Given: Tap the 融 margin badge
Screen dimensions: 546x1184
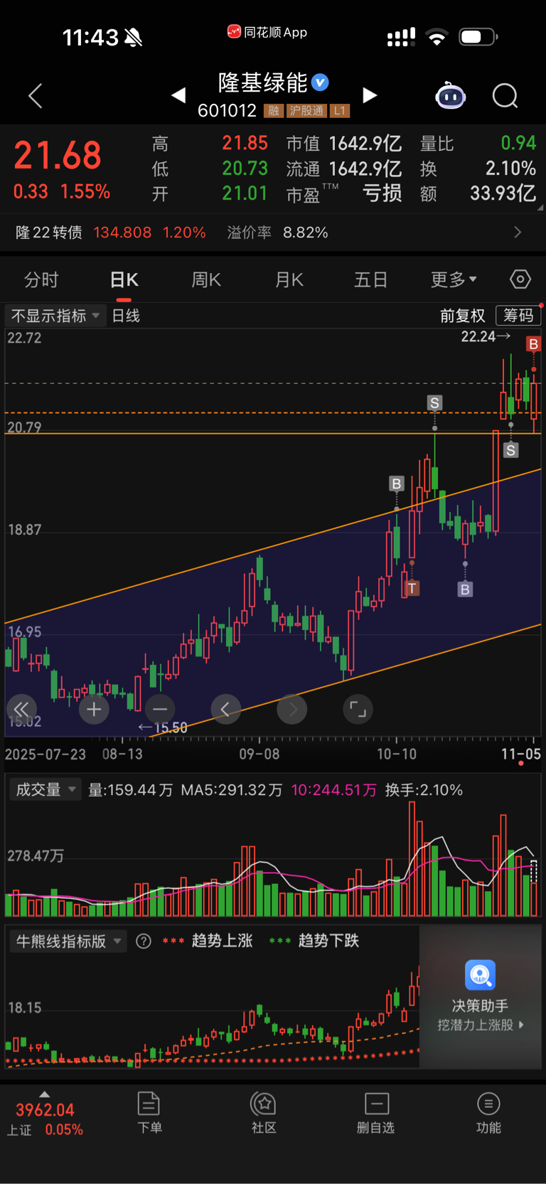Looking at the screenshot, I should coord(273,111).
